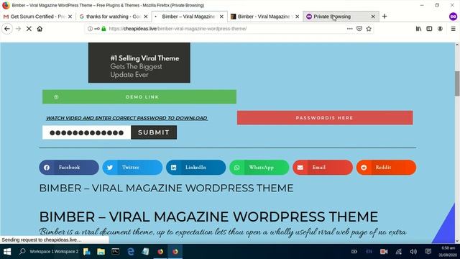
Task: Open volume control in system tray
Action: point(413,252)
